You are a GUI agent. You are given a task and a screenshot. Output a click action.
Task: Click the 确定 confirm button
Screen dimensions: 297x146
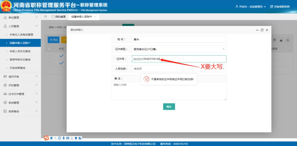(169, 106)
